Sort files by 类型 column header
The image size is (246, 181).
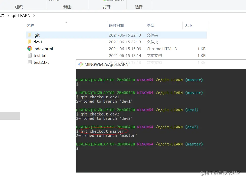(150, 25)
